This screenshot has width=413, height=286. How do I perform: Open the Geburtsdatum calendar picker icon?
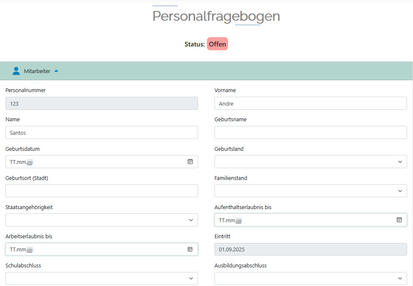(x=190, y=161)
